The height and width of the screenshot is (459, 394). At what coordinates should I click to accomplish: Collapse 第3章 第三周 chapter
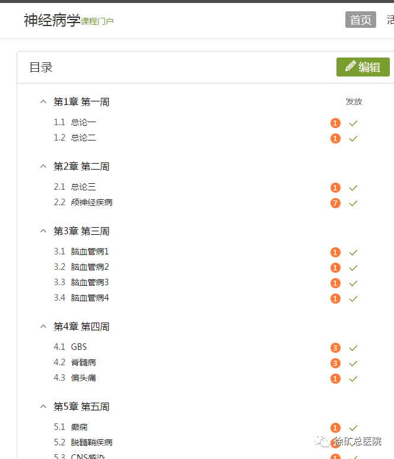tap(43, 231)
